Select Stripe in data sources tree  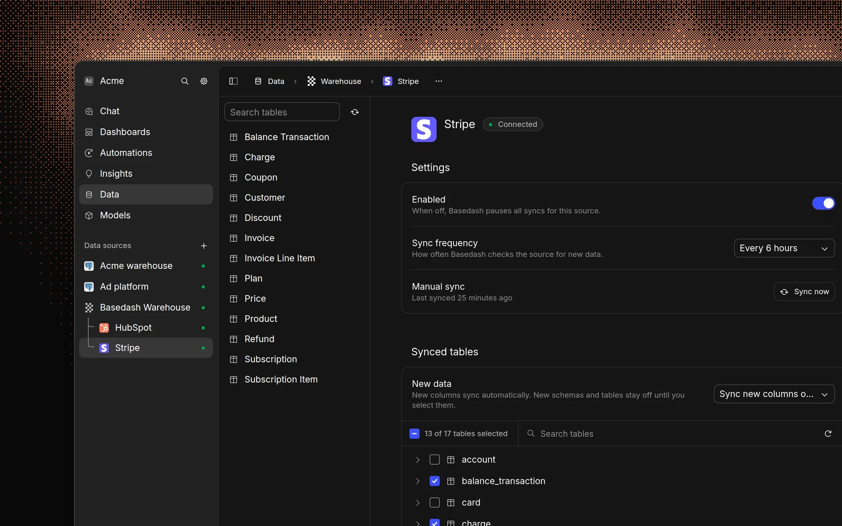(146, 348)
